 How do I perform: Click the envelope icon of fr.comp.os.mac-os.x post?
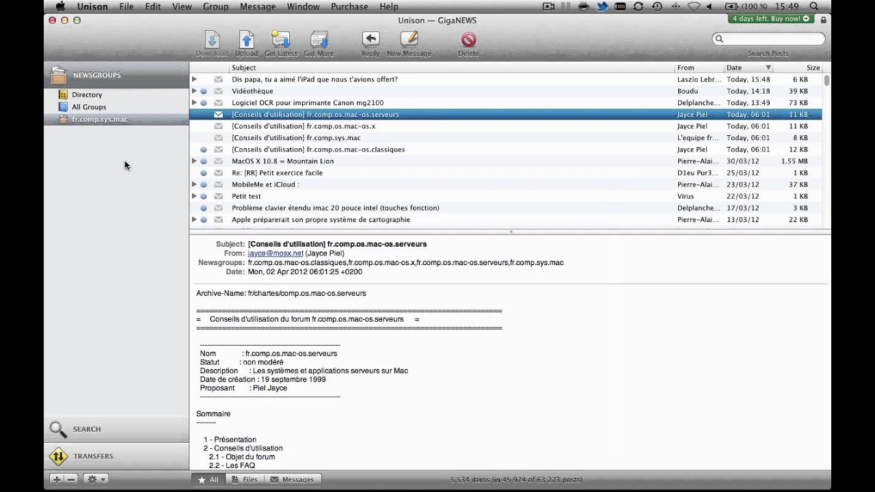pos(218,126)
